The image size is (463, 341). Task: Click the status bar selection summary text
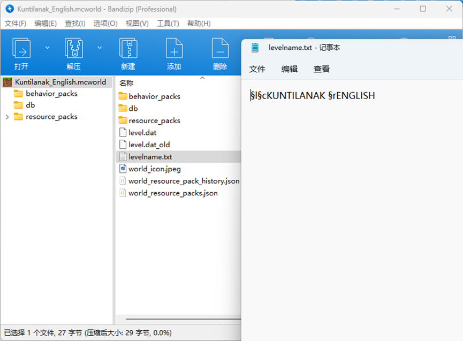tap(88, 333)
